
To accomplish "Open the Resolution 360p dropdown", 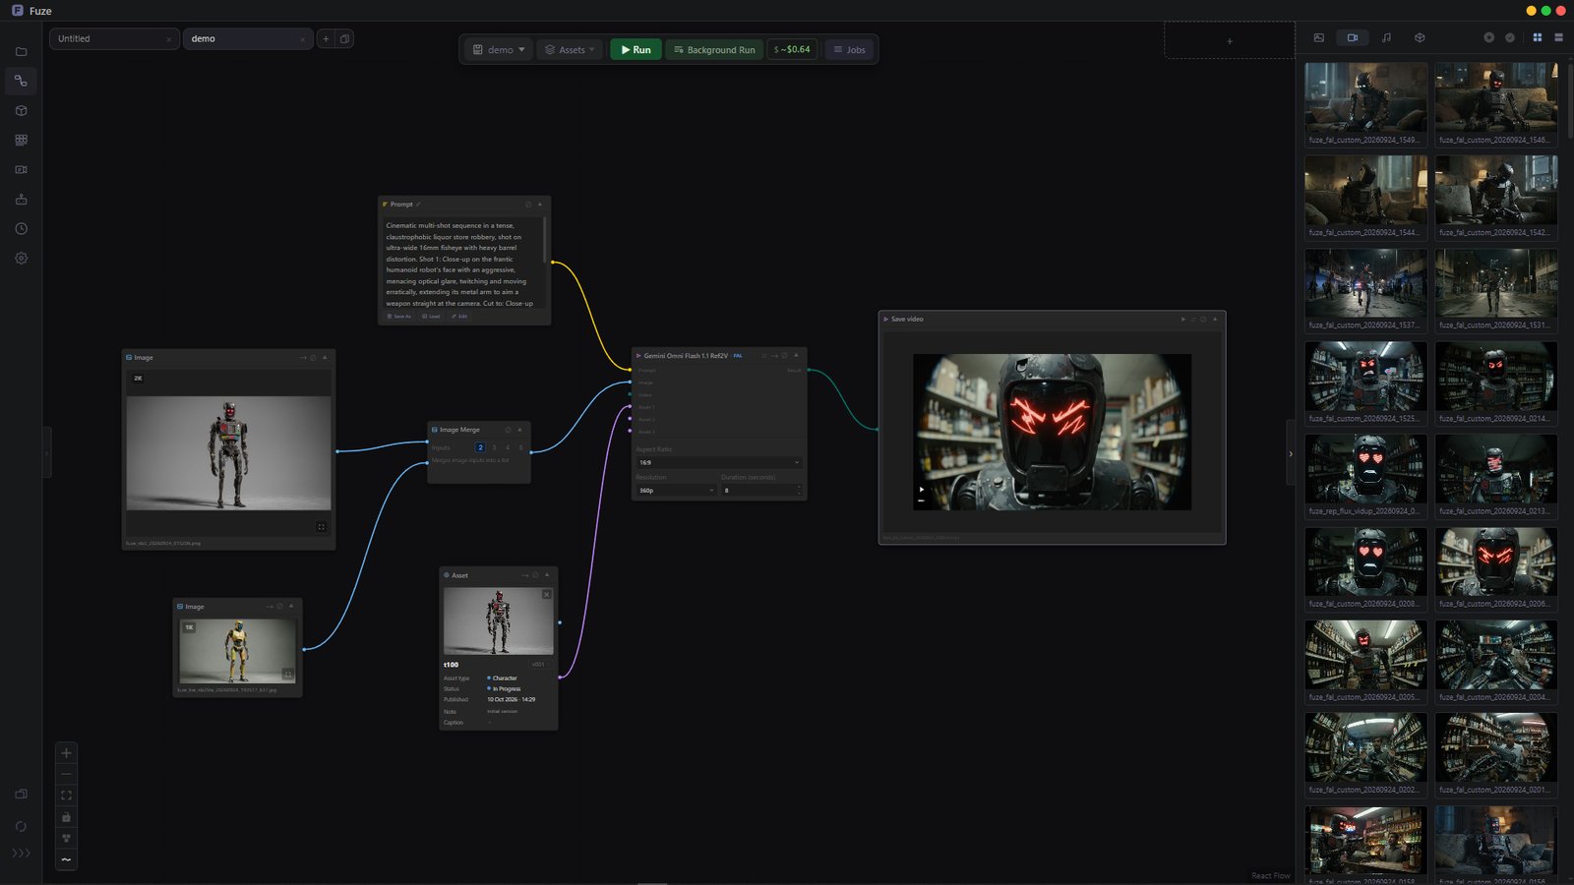I will (676, 490).
